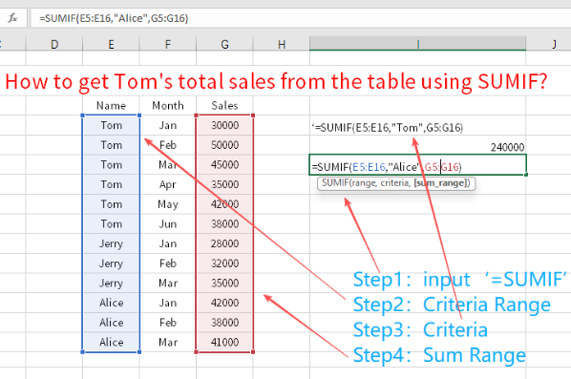The width and height of the screenshot is (571, 379).
Task: Select Tom's May sales cell 42000
Action: 224,204
